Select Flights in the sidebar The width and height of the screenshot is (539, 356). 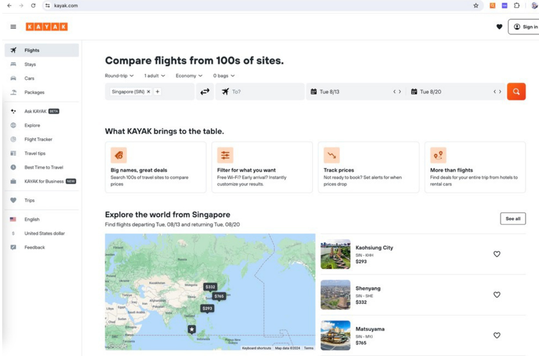click(x=42, y=50)
